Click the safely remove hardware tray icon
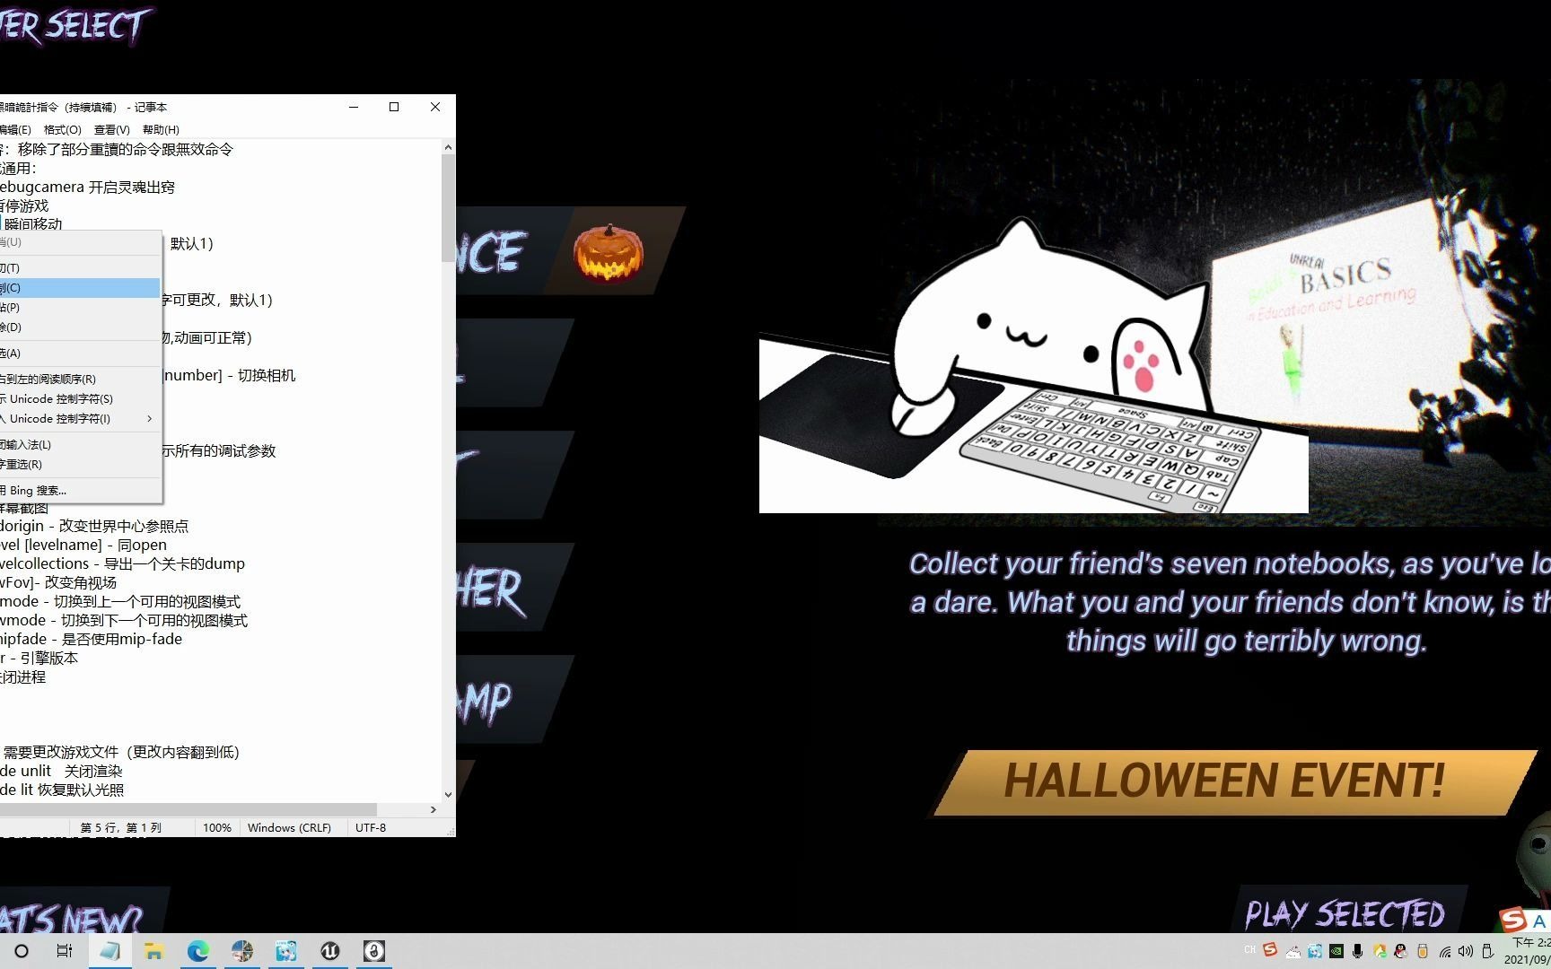The height and width of the screenshot is (969, 1551). coord(1487,951)
